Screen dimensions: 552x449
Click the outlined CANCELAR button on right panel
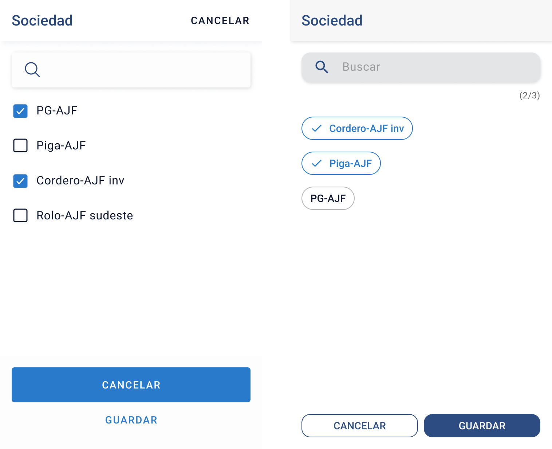click(360, 426)
